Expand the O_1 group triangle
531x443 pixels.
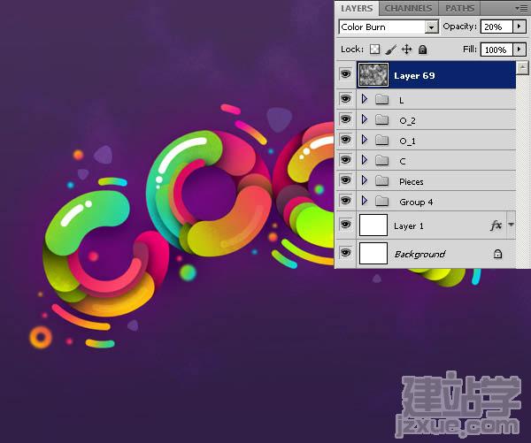365,140
